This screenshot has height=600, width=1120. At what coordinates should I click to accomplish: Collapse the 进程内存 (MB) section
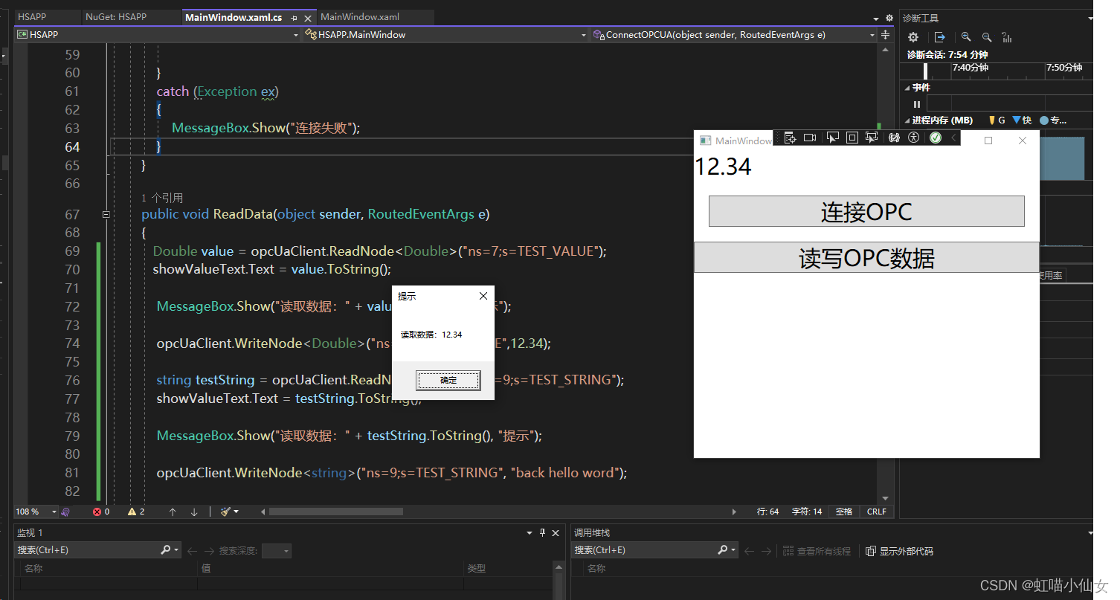907,120
